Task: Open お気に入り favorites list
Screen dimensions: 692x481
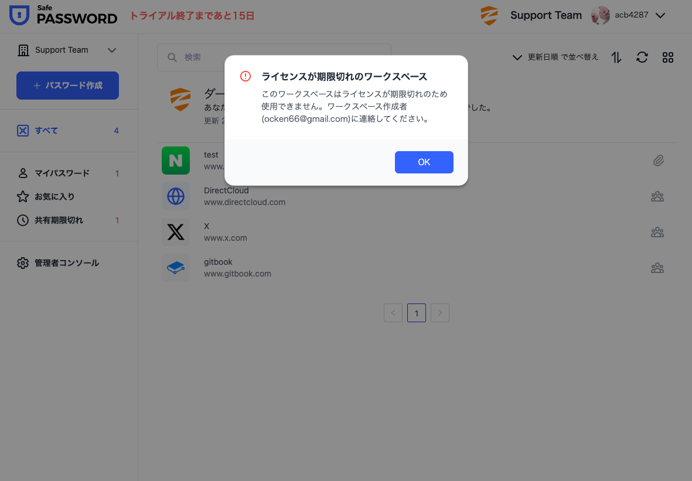Action: tap(54, 197)
